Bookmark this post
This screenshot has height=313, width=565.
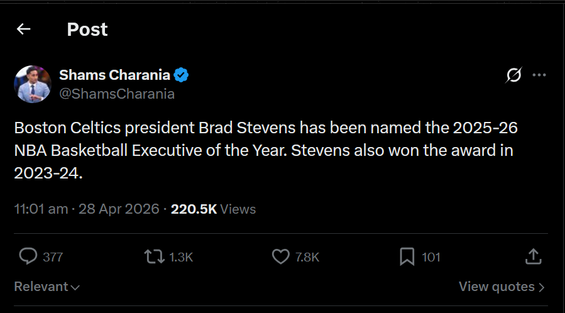407,256
